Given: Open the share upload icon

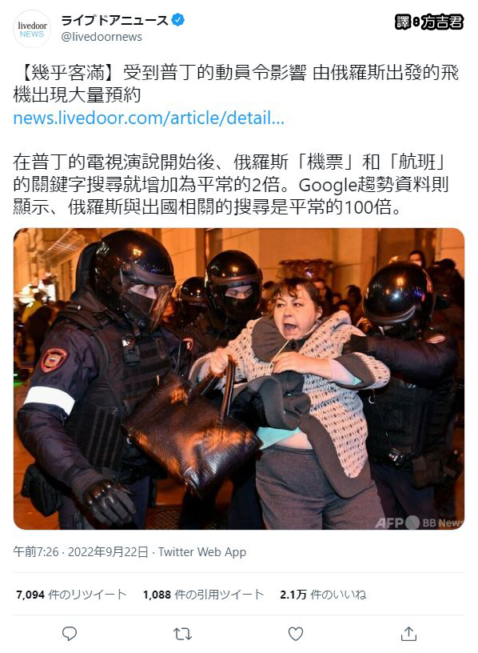Looking at the screenshot, I should coord(408,634).
